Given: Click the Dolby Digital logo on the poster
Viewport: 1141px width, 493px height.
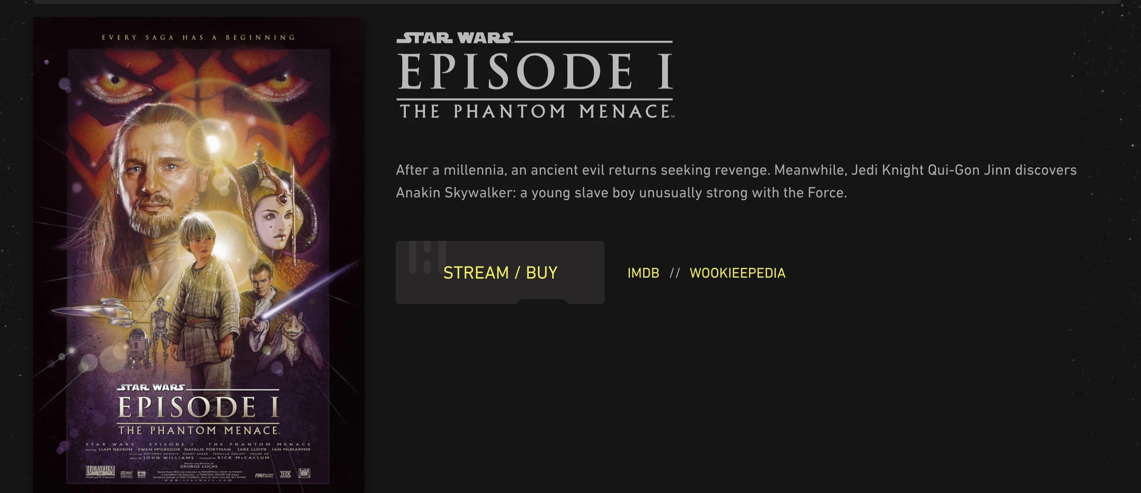Looking at the screenshot, I should [127, 475].
